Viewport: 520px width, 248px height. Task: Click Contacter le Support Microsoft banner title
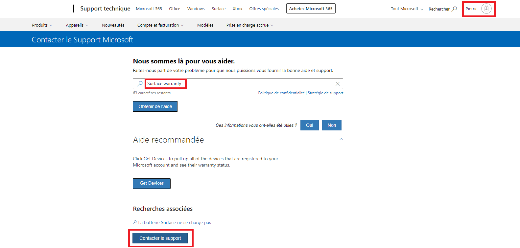(x=82, y=40)
